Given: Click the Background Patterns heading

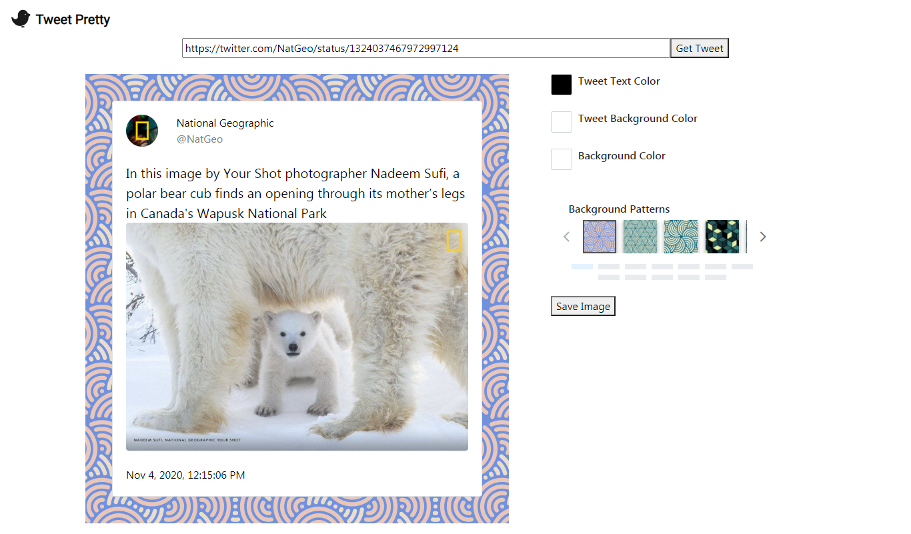Looking at the screenshot, I should [x=619, y=209].
